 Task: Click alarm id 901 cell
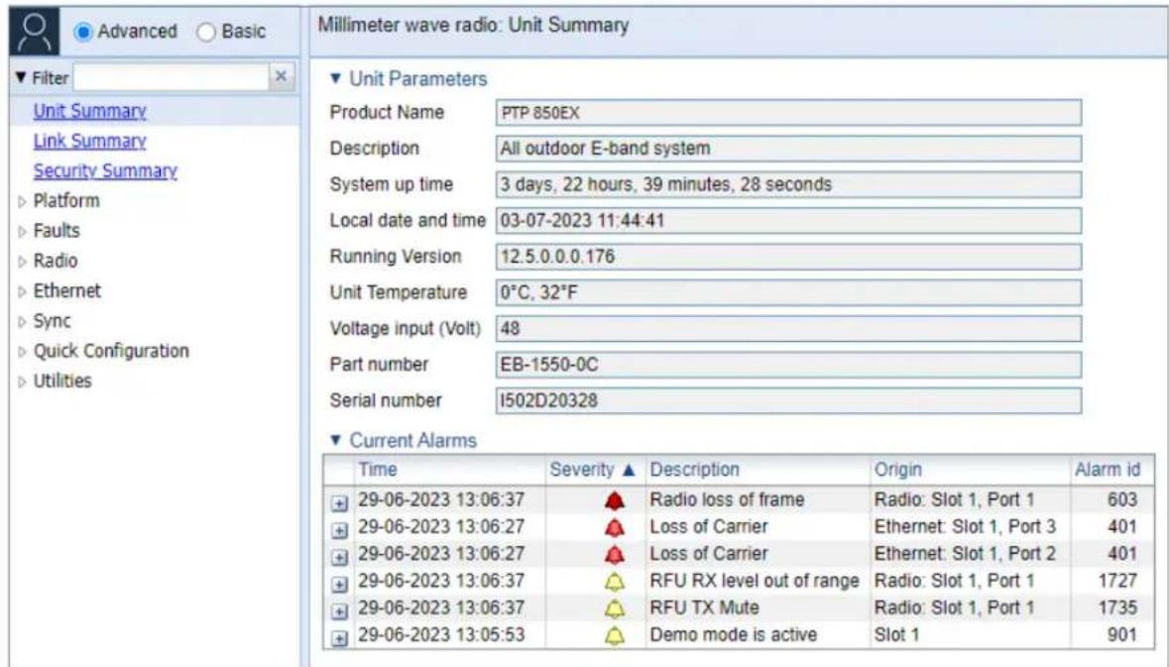pos(1122,635)
